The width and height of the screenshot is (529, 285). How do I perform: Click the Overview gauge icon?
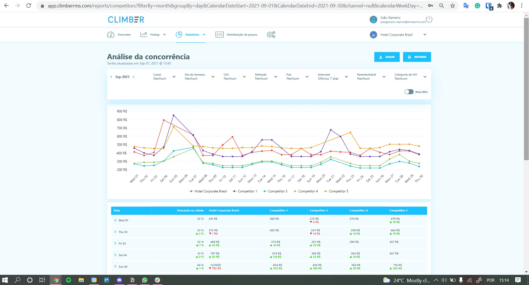[x=111, y=34]
